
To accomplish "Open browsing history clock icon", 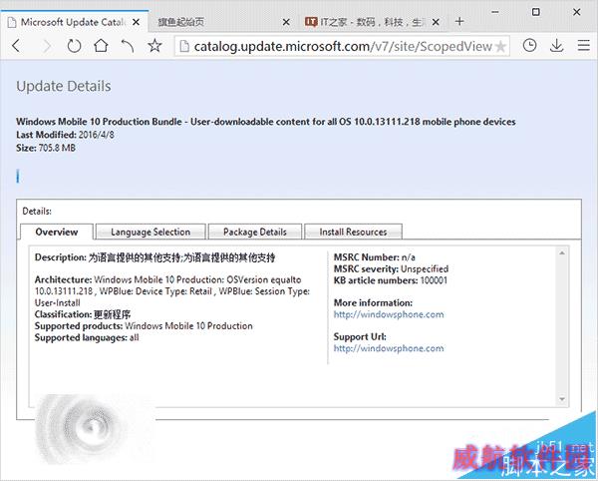I will point(529,46).
